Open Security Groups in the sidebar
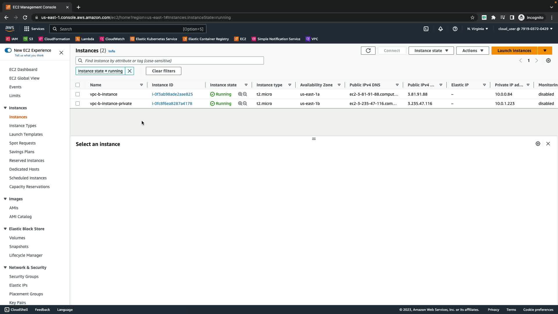This screenshot has height=314, width=558. 24,276
